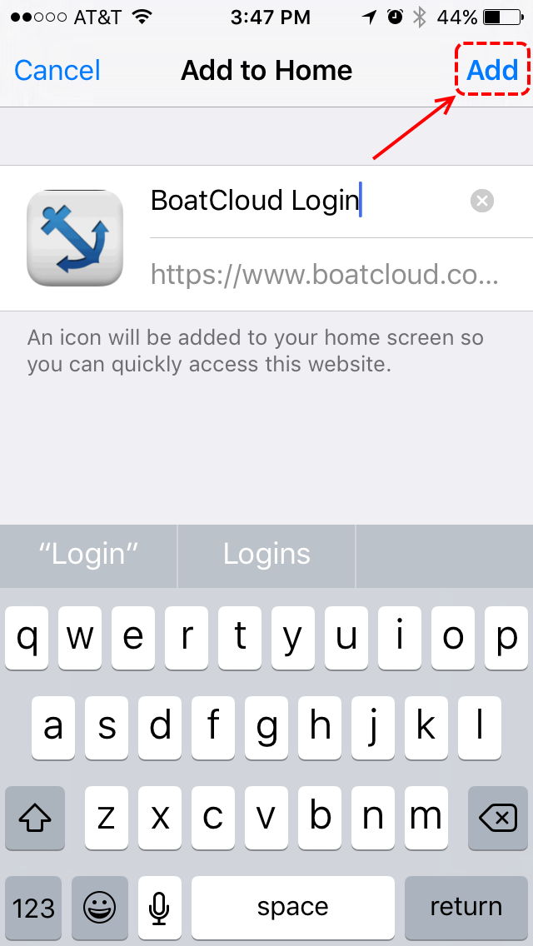Tap the Add button
The image size is (533, 946).
click(492, 71)
